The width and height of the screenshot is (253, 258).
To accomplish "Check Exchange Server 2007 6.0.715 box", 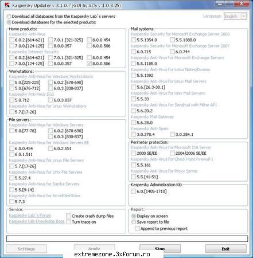I will click(134, 52).
